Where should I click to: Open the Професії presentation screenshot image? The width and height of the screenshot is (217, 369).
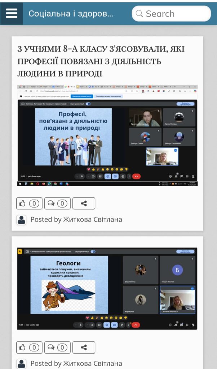pos(107,135)
